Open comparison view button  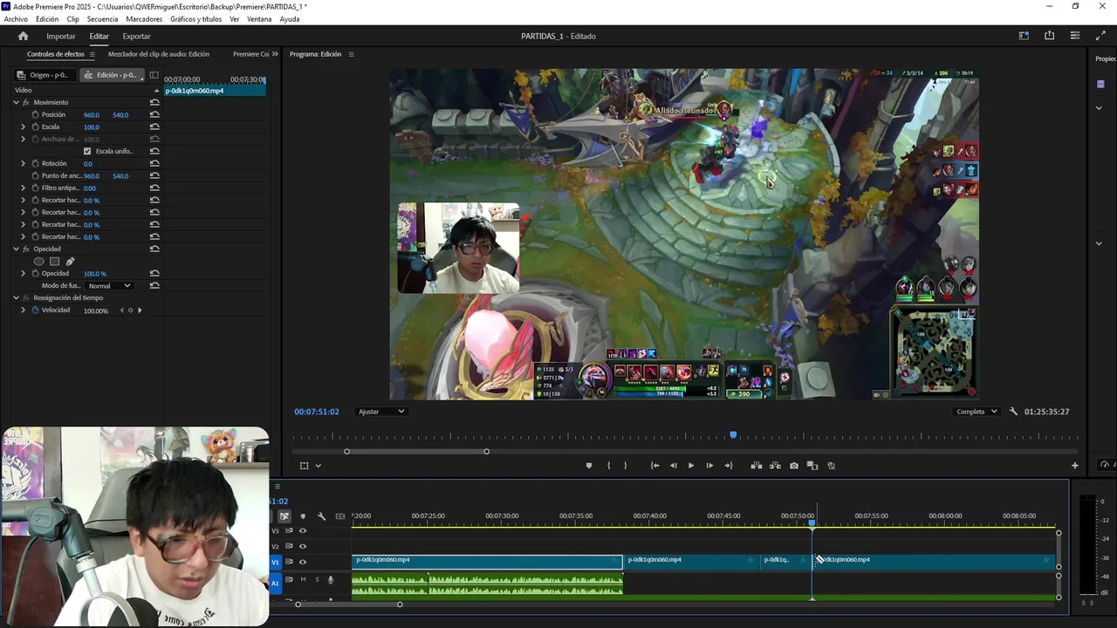(812, 466)
